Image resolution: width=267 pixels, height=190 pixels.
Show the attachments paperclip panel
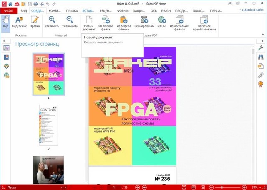(261, 74)
